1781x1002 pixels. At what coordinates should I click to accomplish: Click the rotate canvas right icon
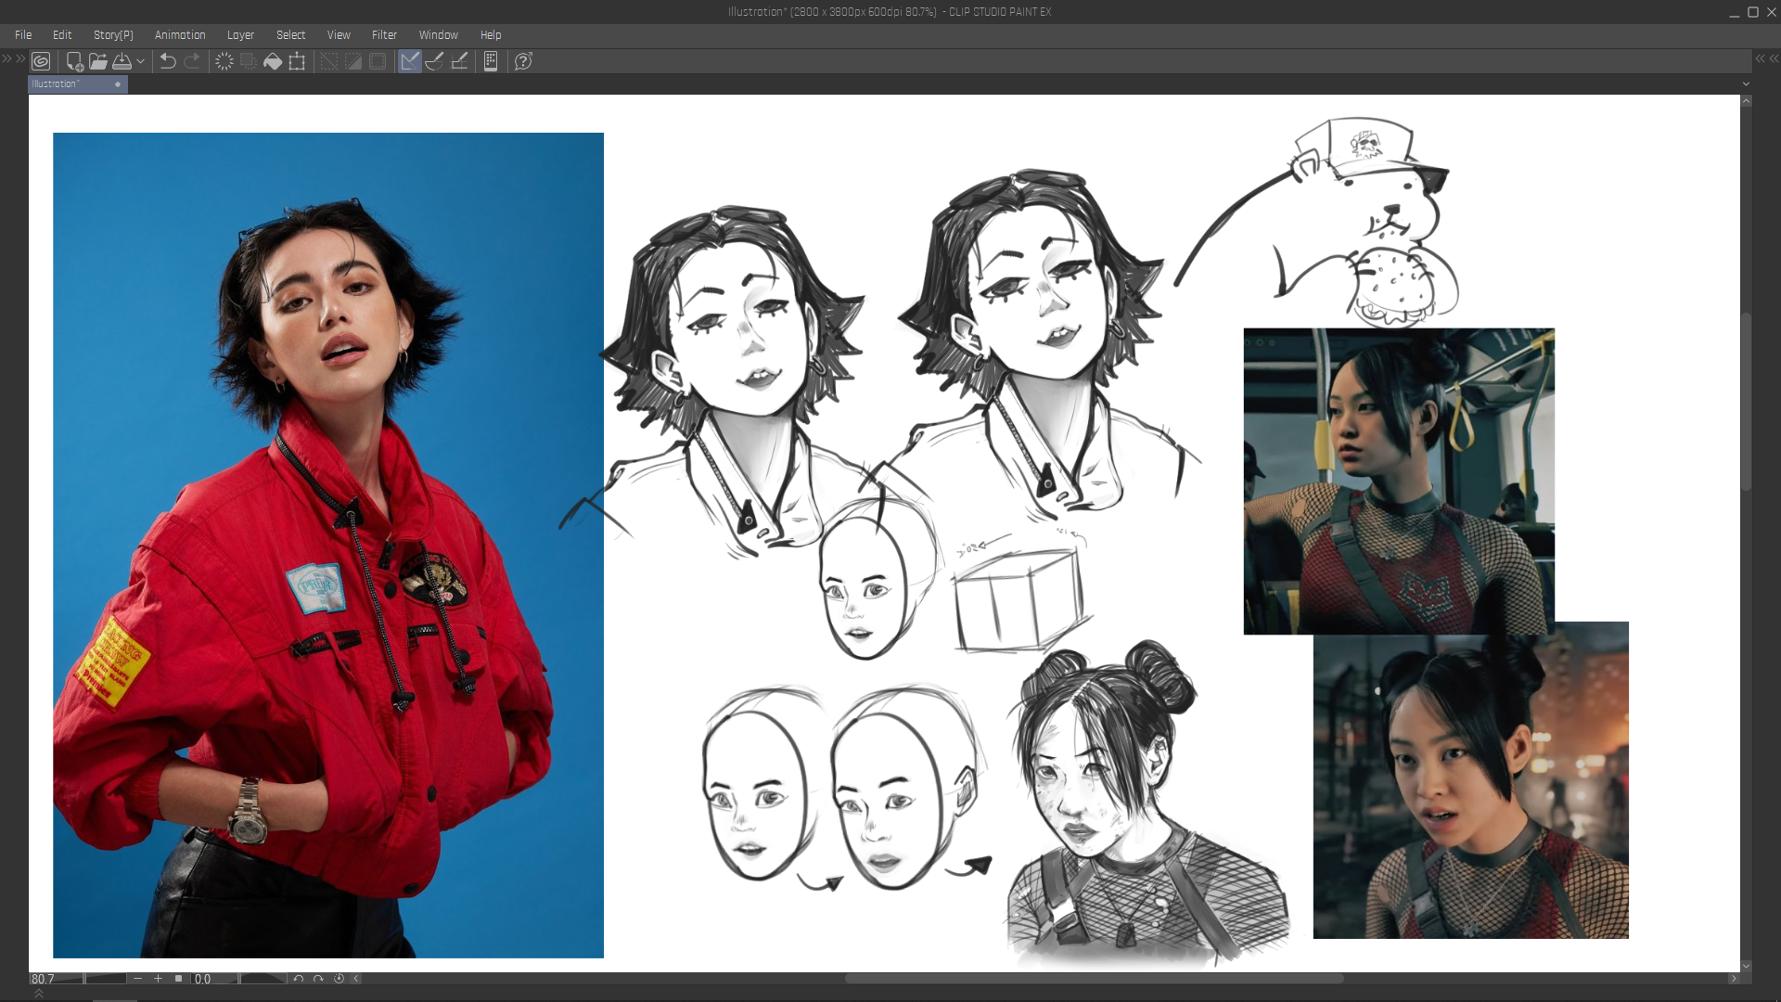(x=319, y=979)
